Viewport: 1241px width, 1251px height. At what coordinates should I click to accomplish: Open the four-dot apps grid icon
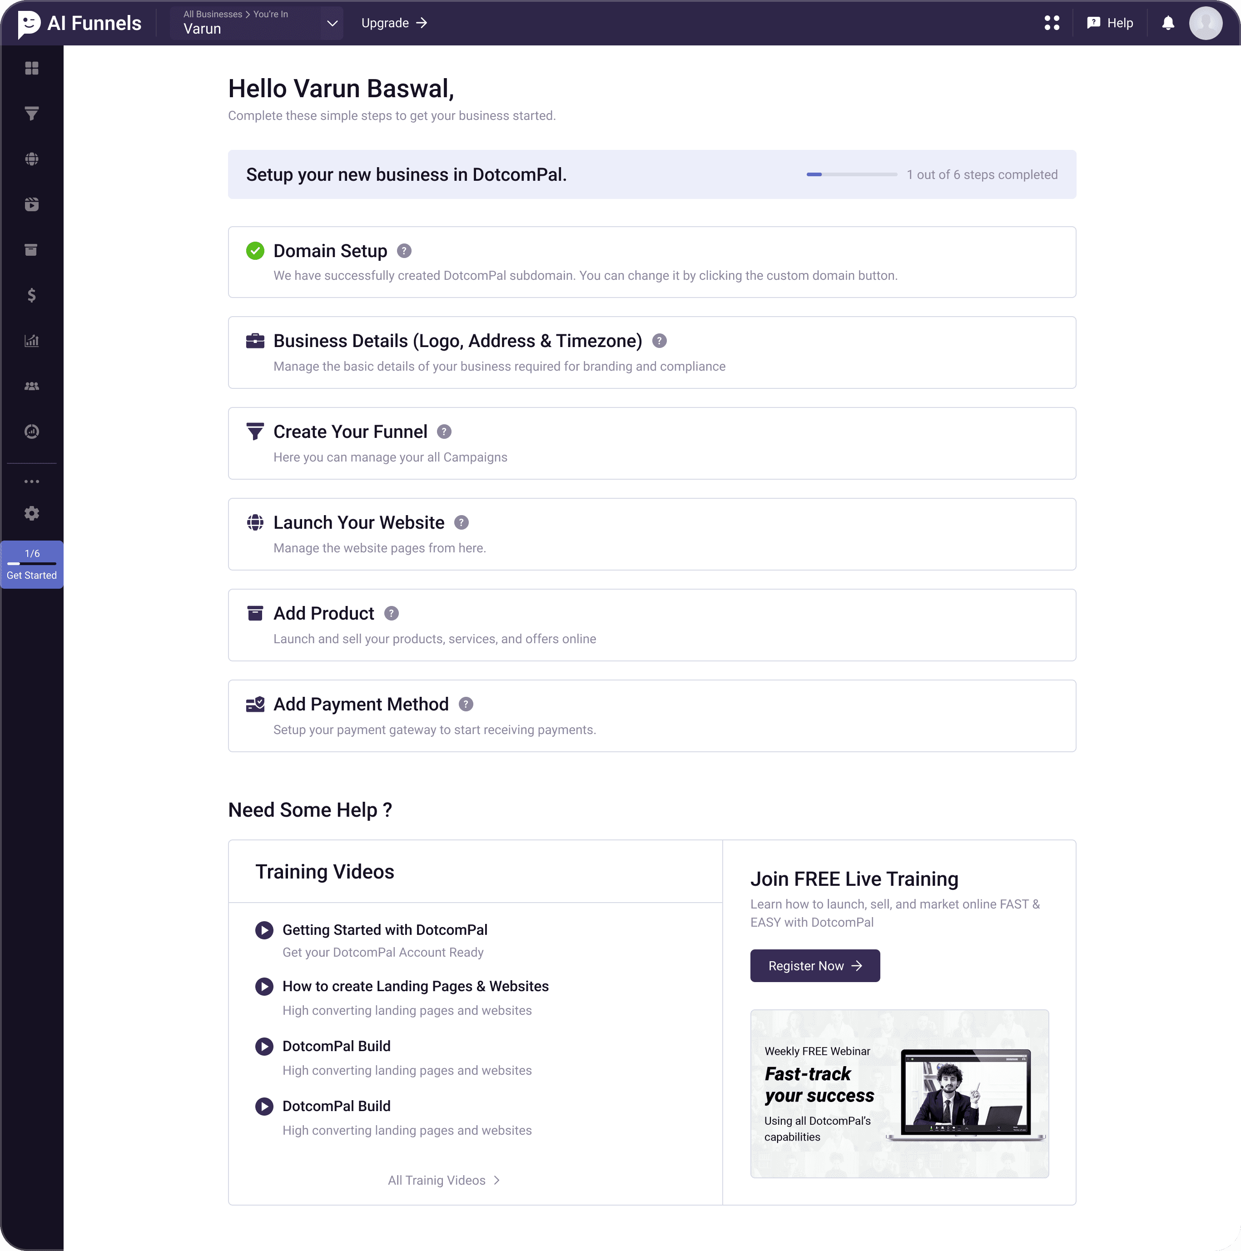tap(1052, 23)
